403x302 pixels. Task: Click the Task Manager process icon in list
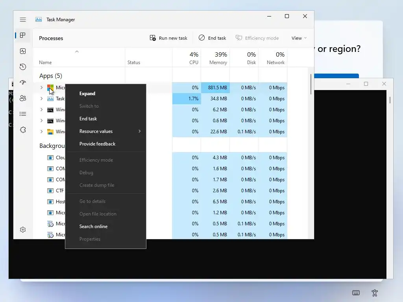point(50,99)
